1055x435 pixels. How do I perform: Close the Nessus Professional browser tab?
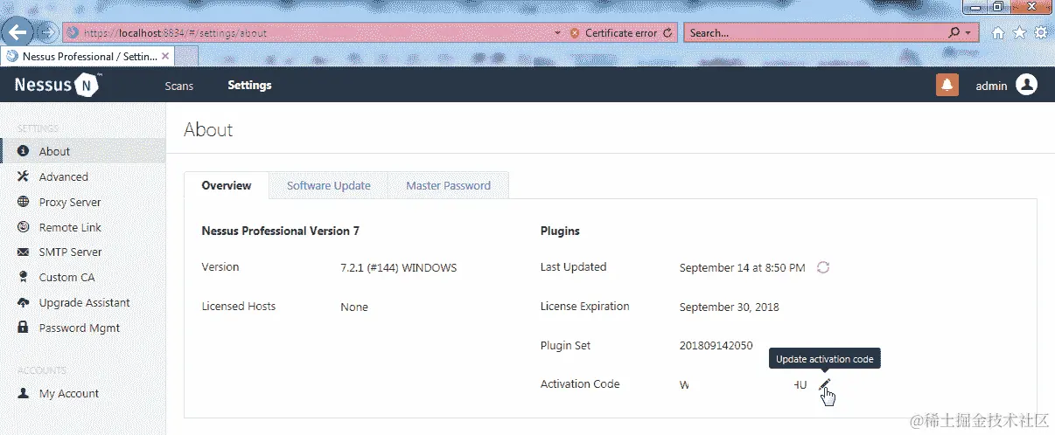point(165,55)
